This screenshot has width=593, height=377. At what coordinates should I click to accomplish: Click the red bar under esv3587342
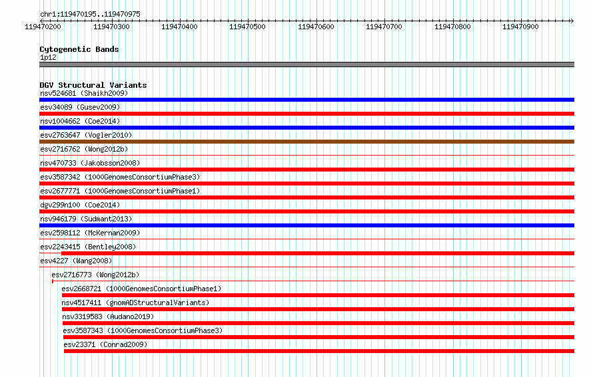(306, 184)
